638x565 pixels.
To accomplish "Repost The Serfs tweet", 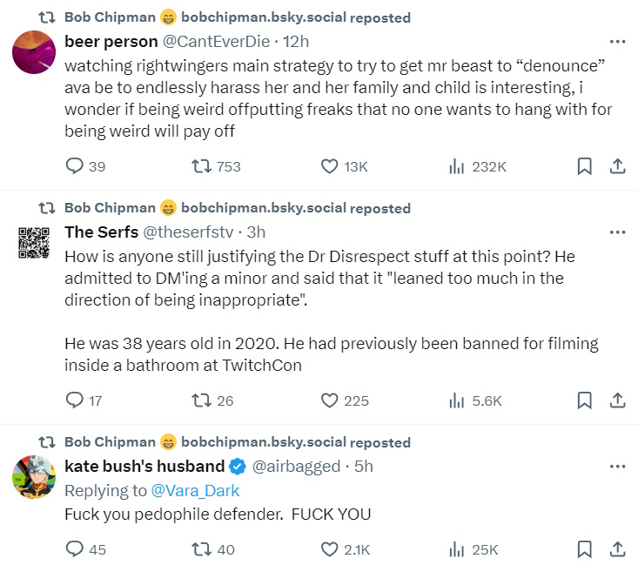I will pos(200,400).
